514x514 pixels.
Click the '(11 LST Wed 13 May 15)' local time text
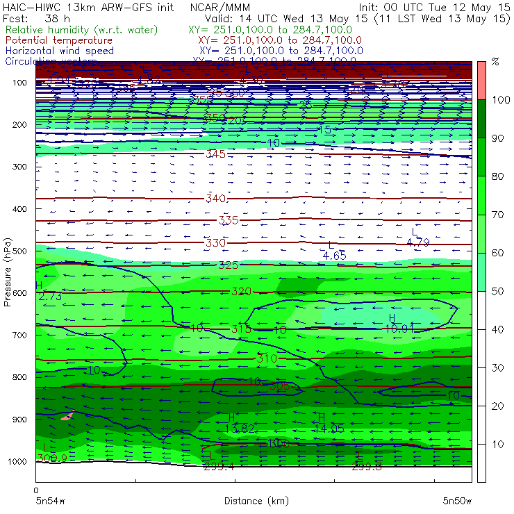pyautogui.click(x=442, y=18)
